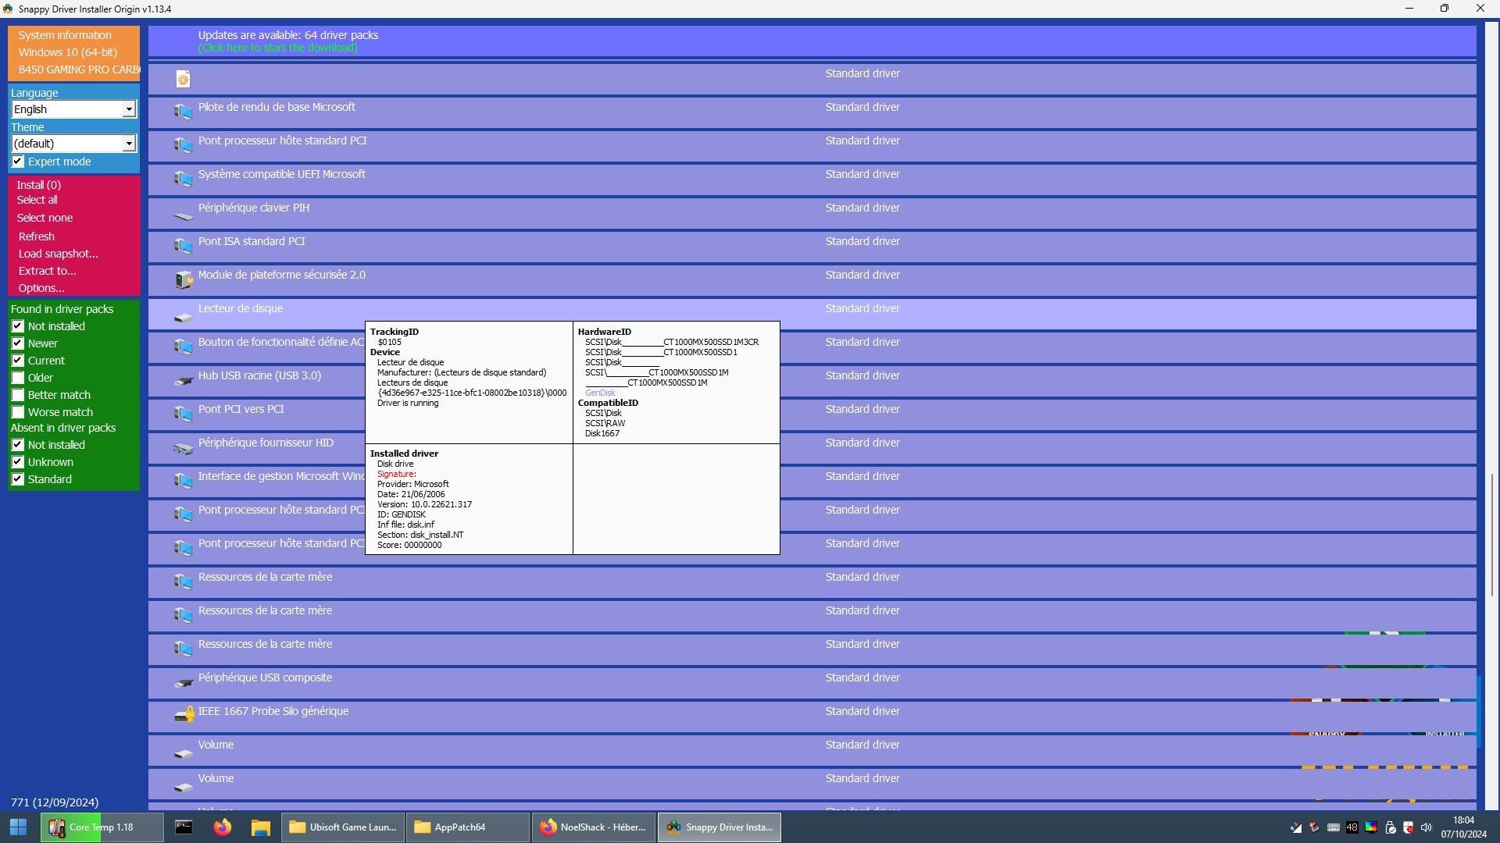Switch to NoelShack Firefox window on taskbar
The height and width of the screenshot is (843, 1500).
(x=593, y=827)
